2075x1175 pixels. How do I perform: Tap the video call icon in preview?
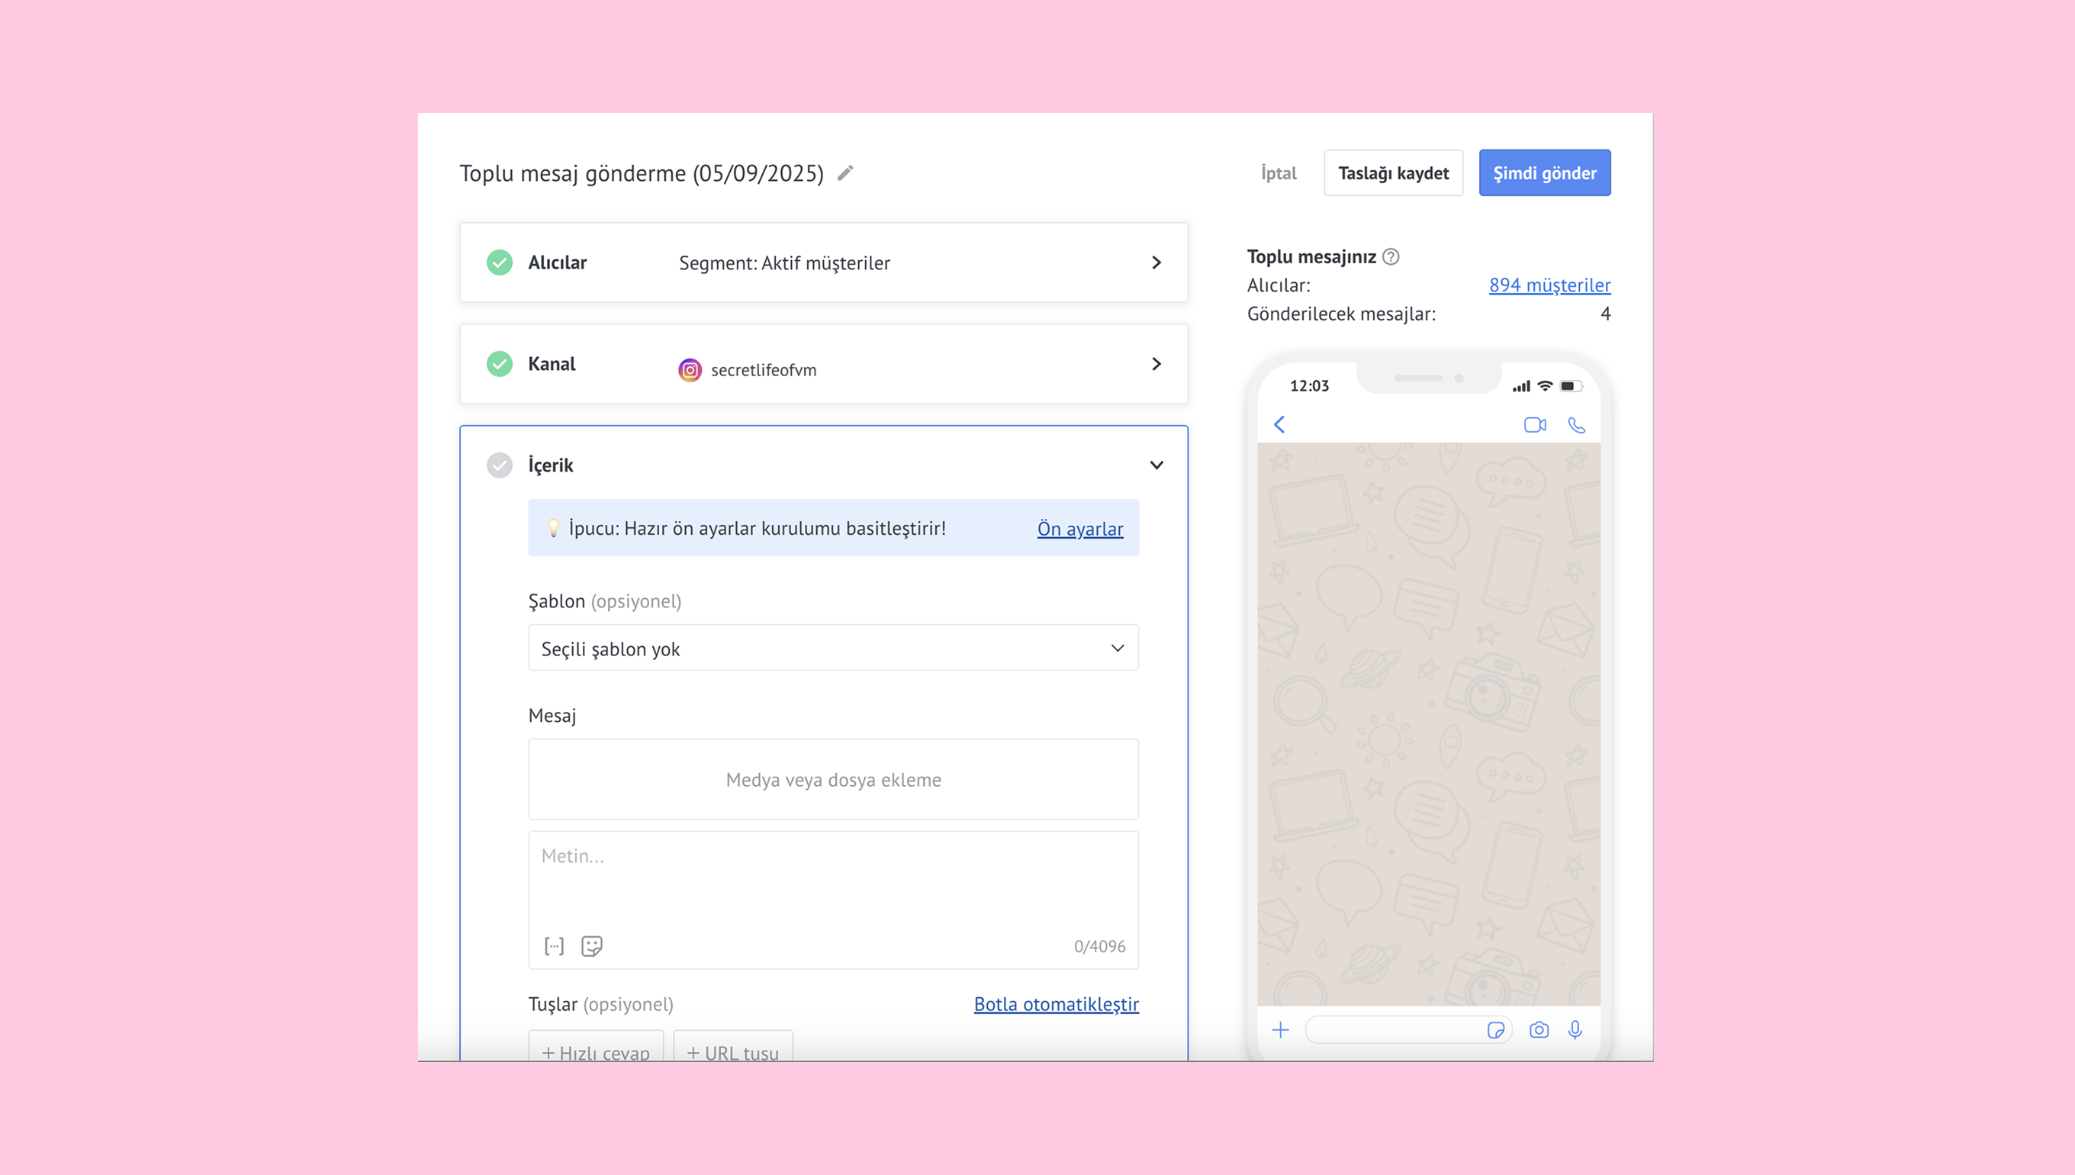pyautogui.click(x=1534, y=424)
